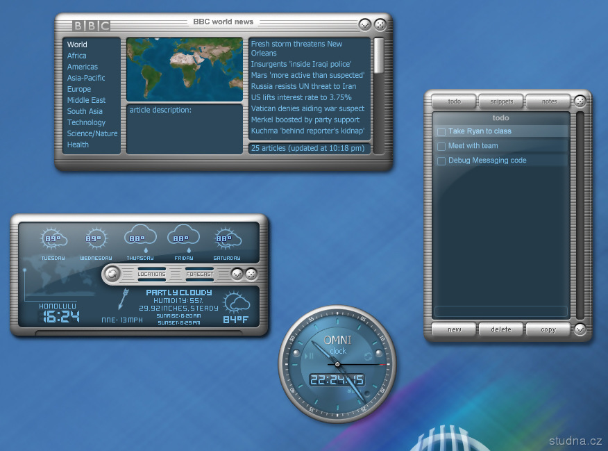The height and width of the screenshot is (451, 608).
Task: Switch to the snippets tab
Action: [501, 101]
